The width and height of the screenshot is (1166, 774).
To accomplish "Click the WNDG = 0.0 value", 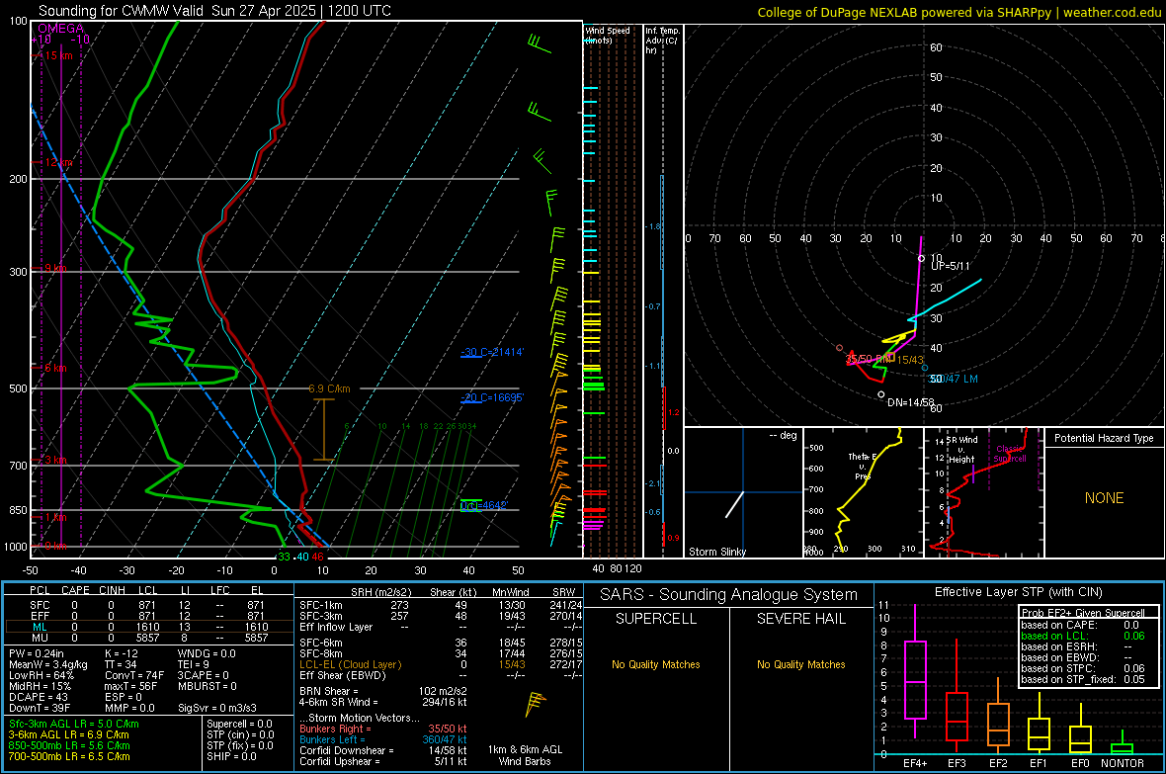I will [207, 653].
